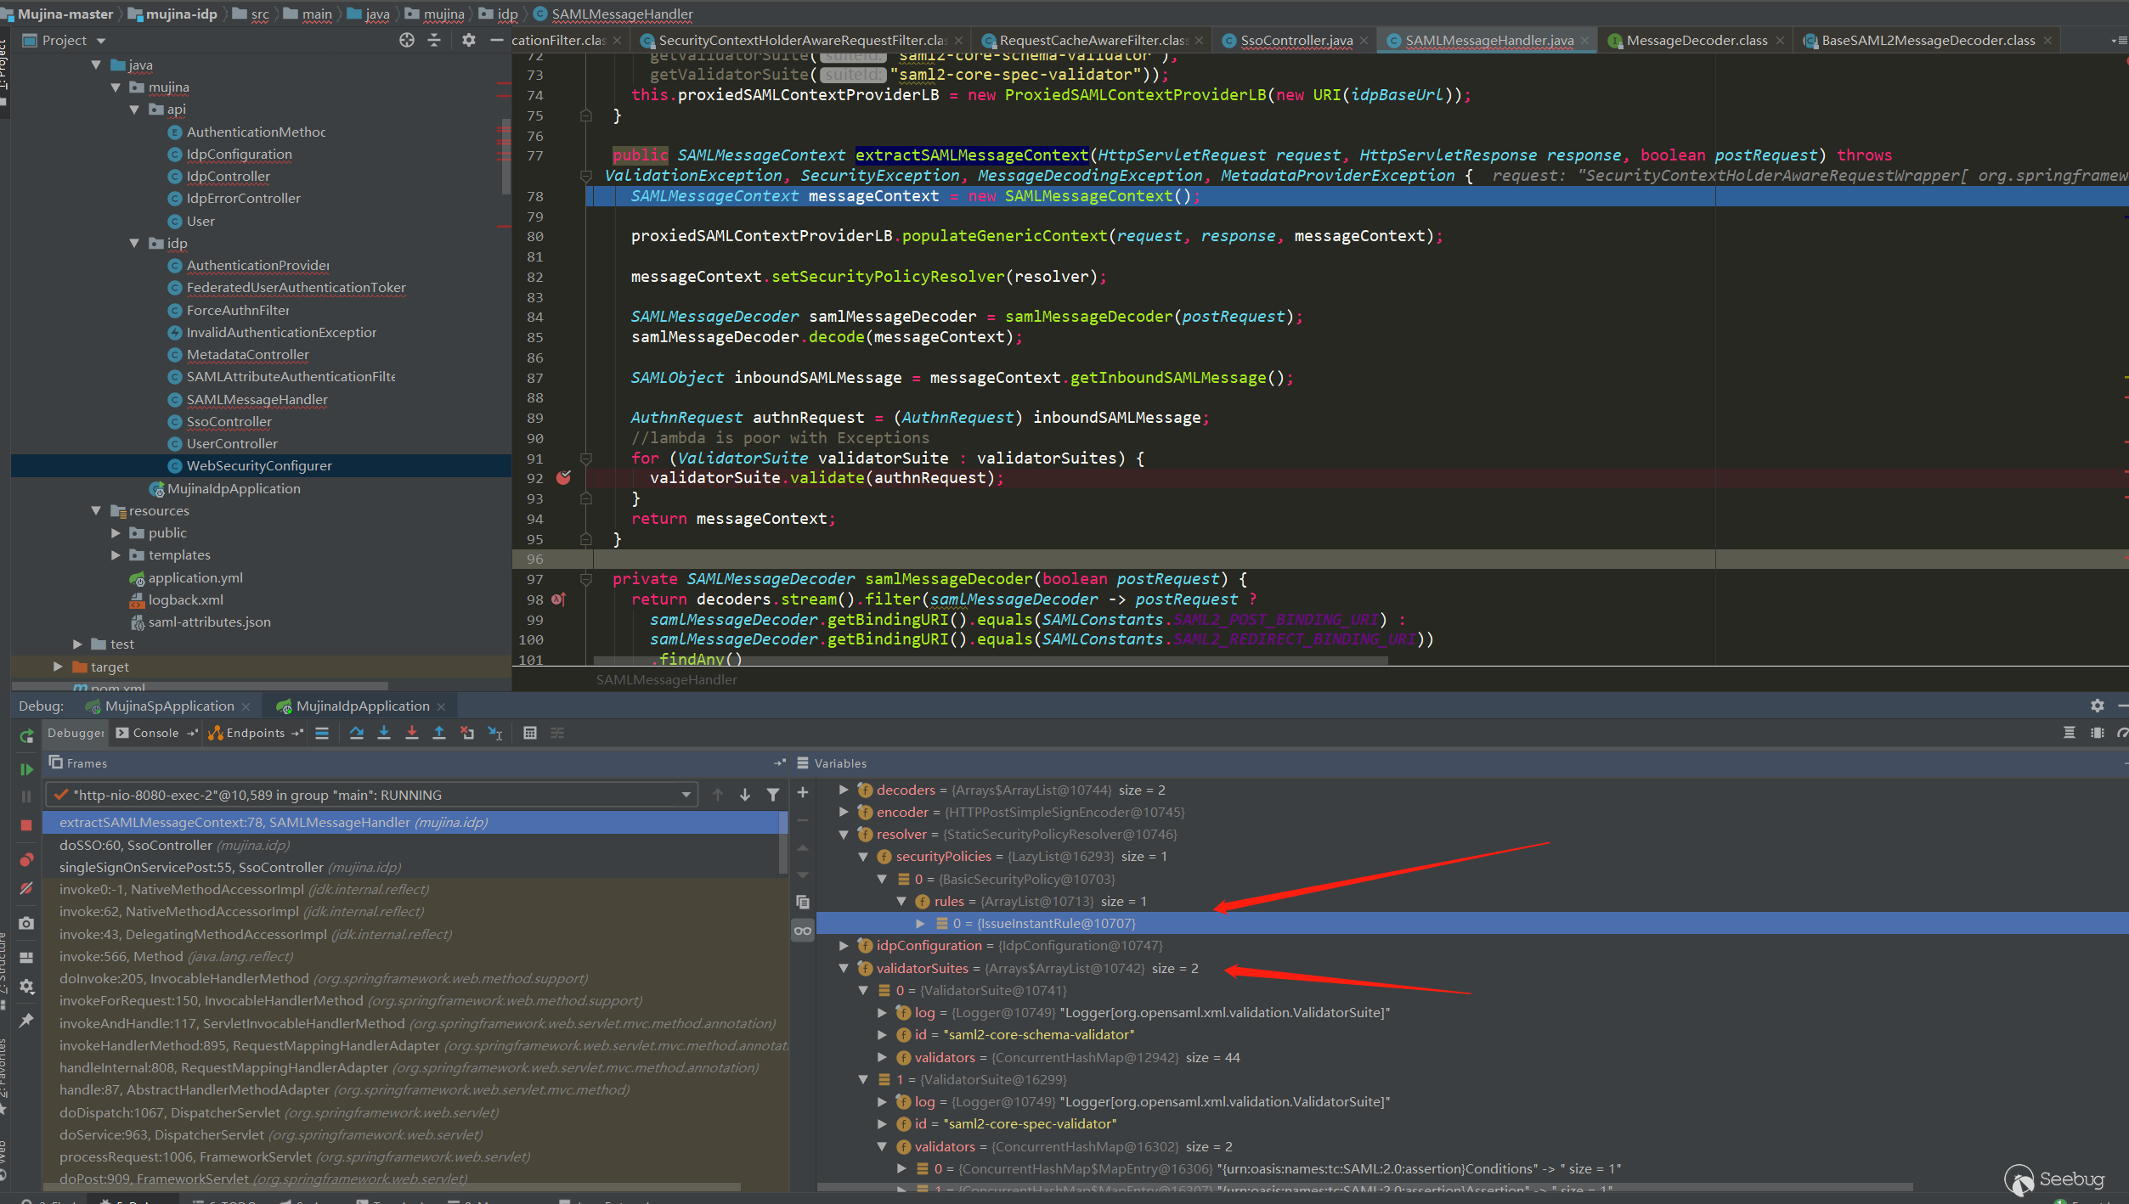Click the Step Into icon

(x=384, y=733)
